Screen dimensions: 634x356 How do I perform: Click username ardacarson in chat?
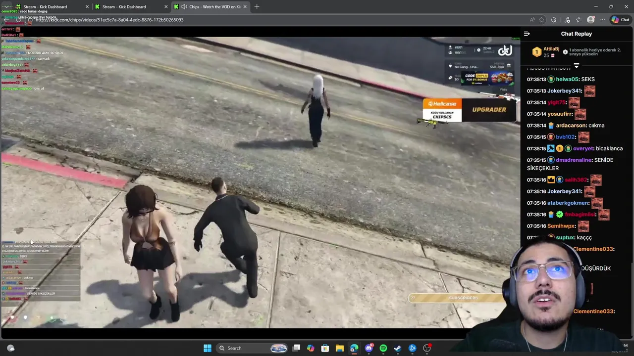tap(571, 126)
